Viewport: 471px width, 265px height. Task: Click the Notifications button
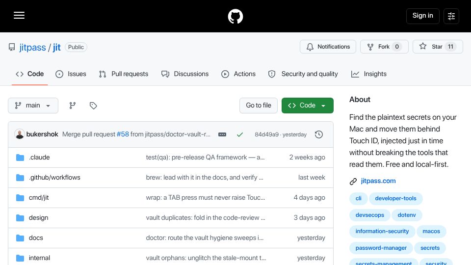[328, 47]
